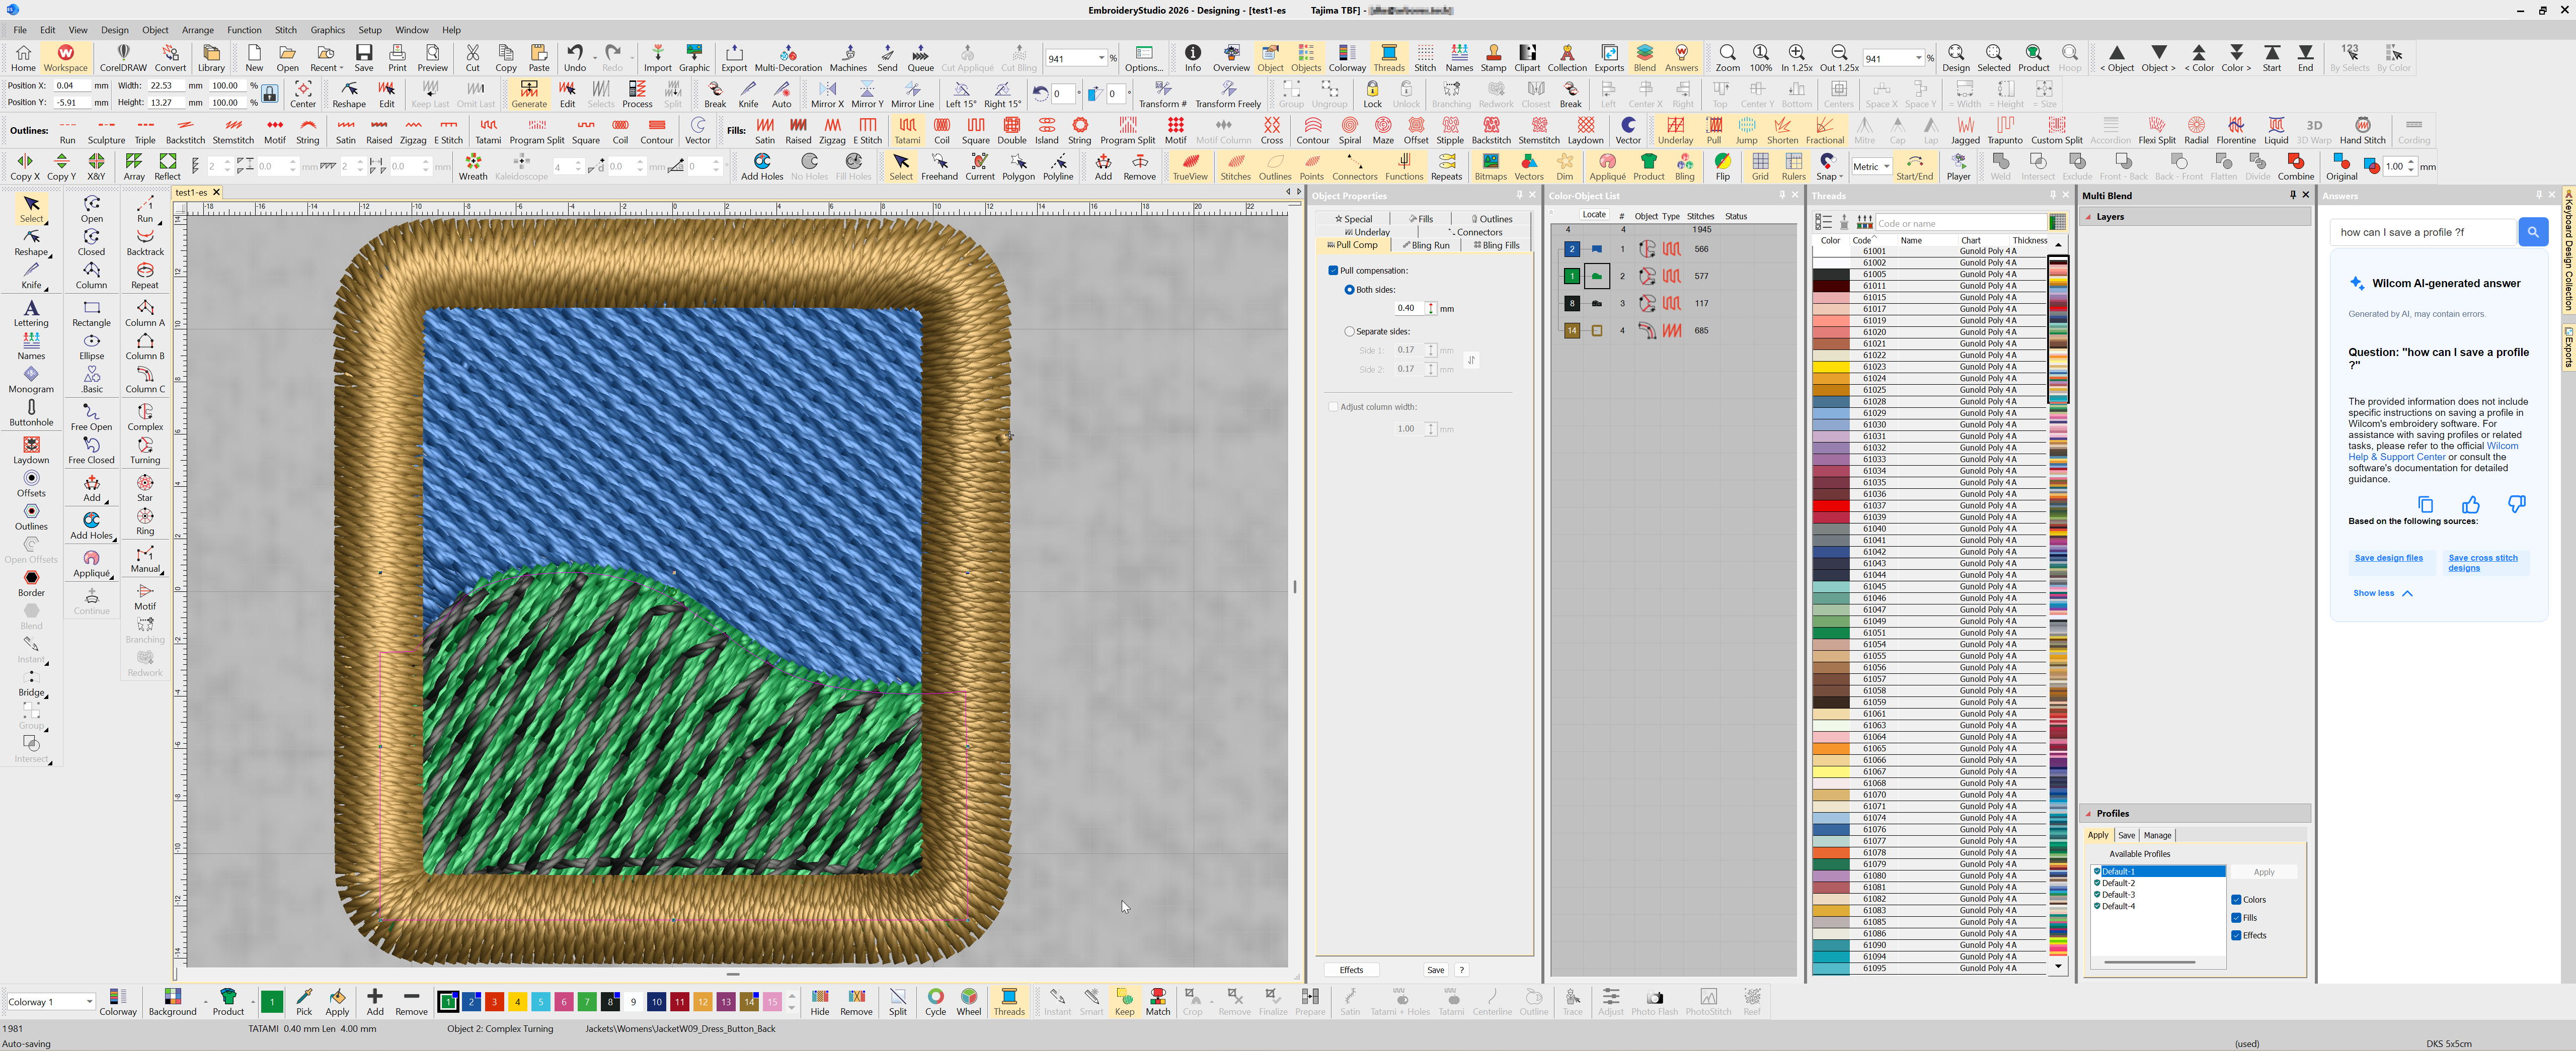Toggle the Pull compensation checkbox
The width and height of the screenshot is (2576, 1051).
click(x=1333, y=271)
